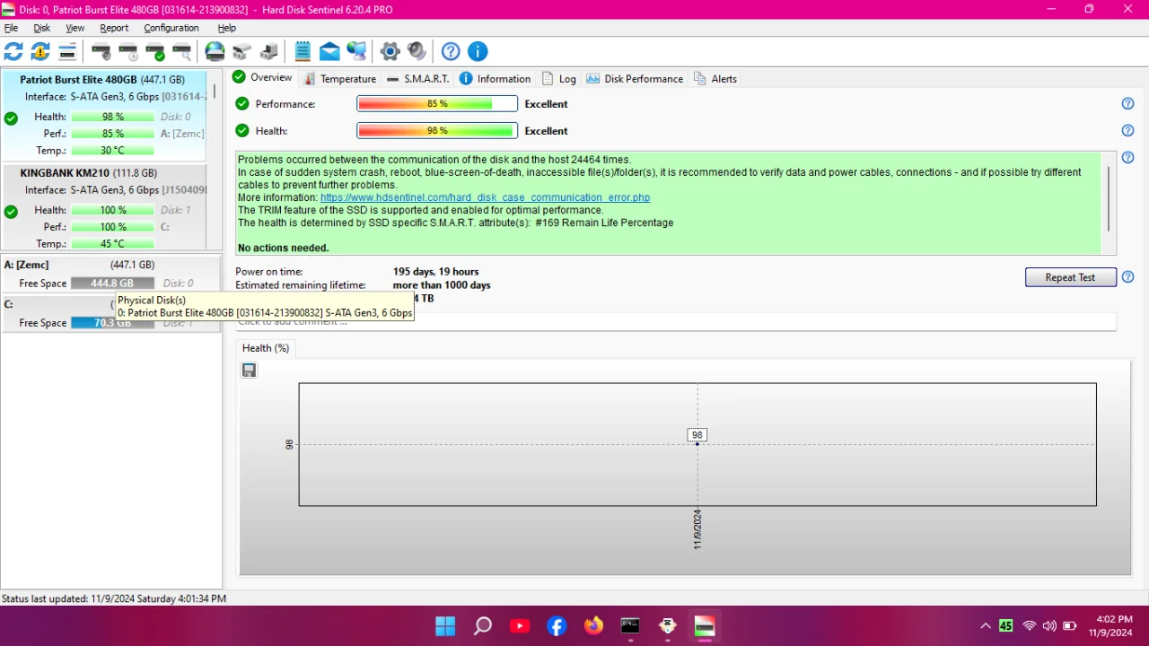The width and height of the screenshot is (1149, 646).
Task: Open taskbar Search
Action: point(483,626)
